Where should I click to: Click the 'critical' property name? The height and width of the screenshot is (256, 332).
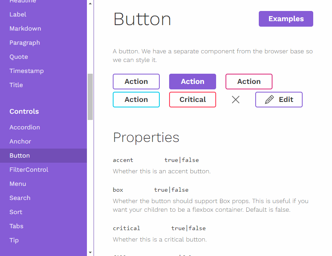126,228
